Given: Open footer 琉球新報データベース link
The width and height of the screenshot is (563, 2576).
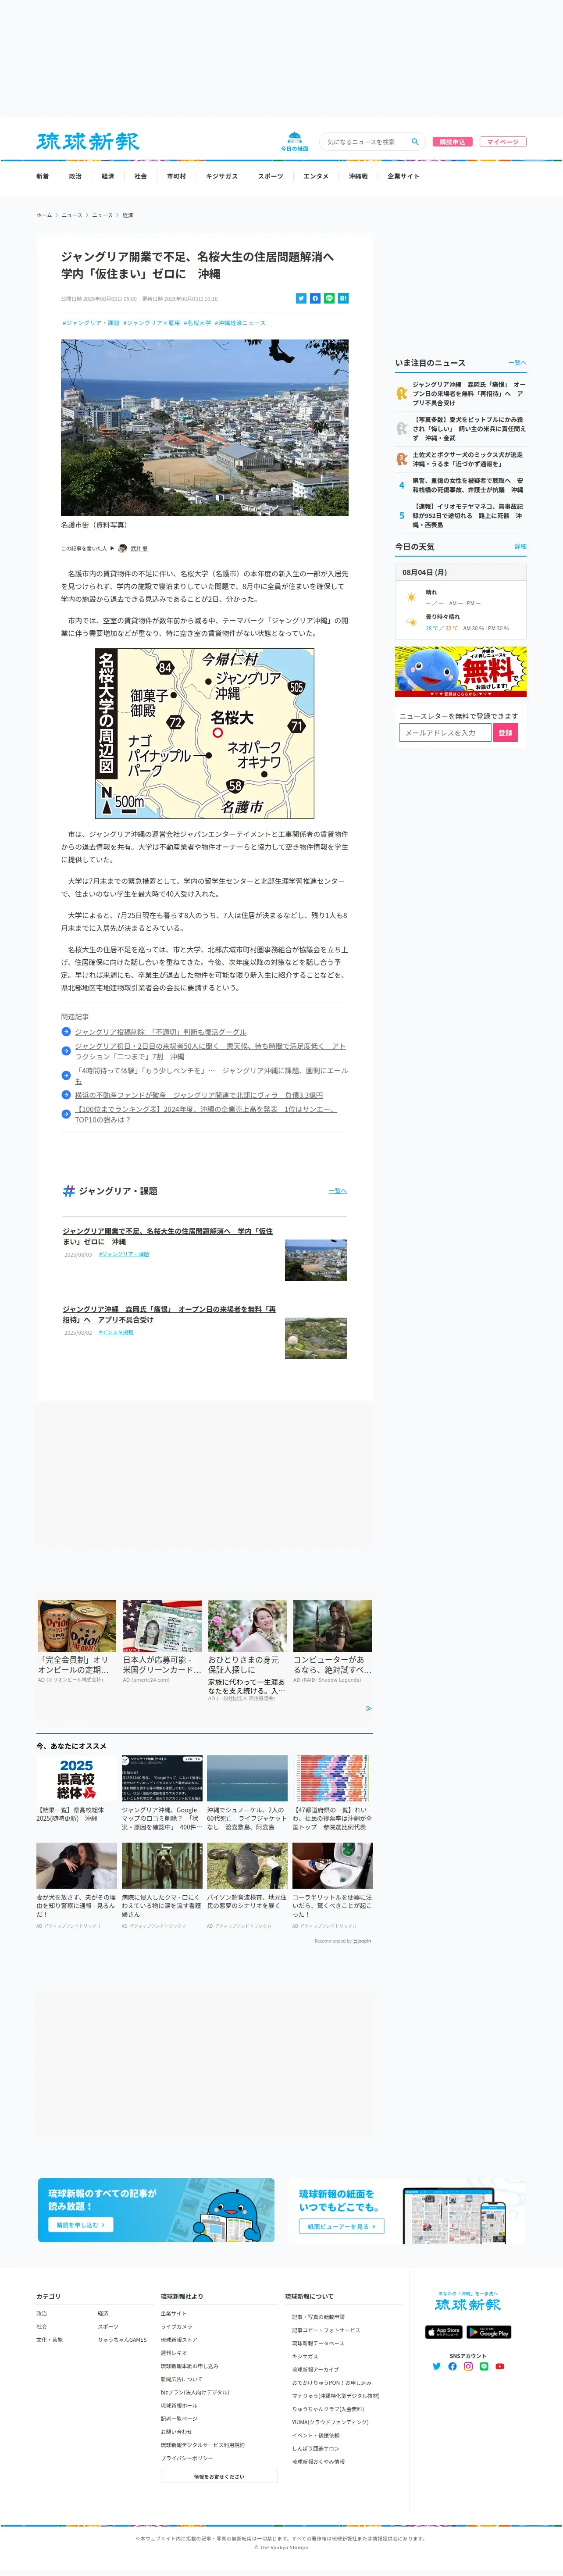Looking at the screenshot, I should (x=318, y=2343).
